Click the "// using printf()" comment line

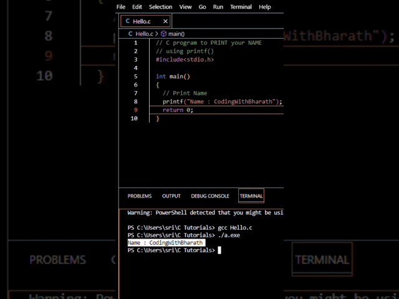[x=185, y=51]
